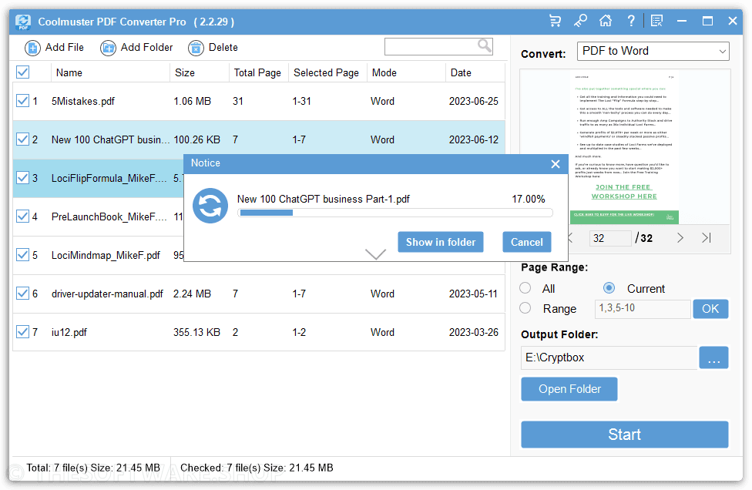
Task: Click the Add File icon
Action: 32,48
